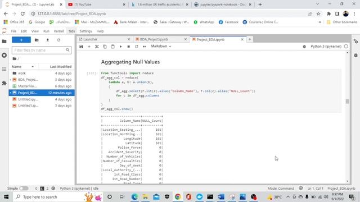Image resolution: width=360 pixels, height=202 pixels.
Task: Click the taskbar search box
Action: coord(58,197)
